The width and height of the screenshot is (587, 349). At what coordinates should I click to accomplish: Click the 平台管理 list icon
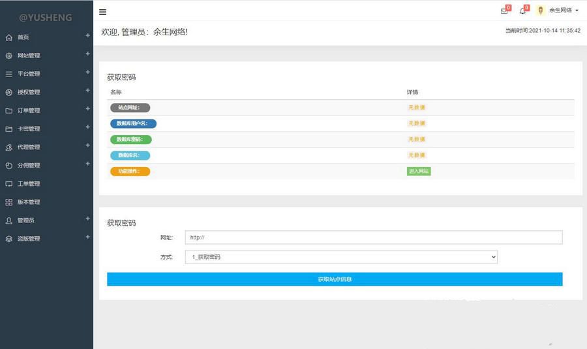[x=9, y=74]
